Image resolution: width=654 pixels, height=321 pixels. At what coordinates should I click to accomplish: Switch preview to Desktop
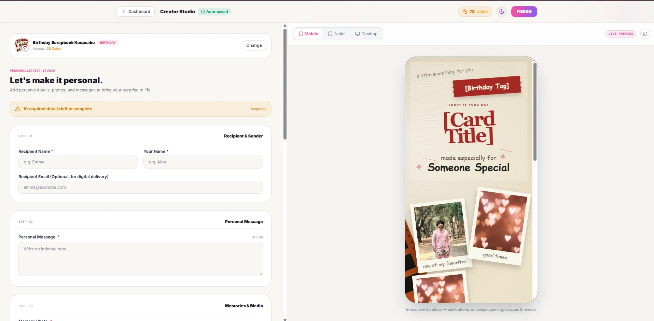click(x=366, y=34)
